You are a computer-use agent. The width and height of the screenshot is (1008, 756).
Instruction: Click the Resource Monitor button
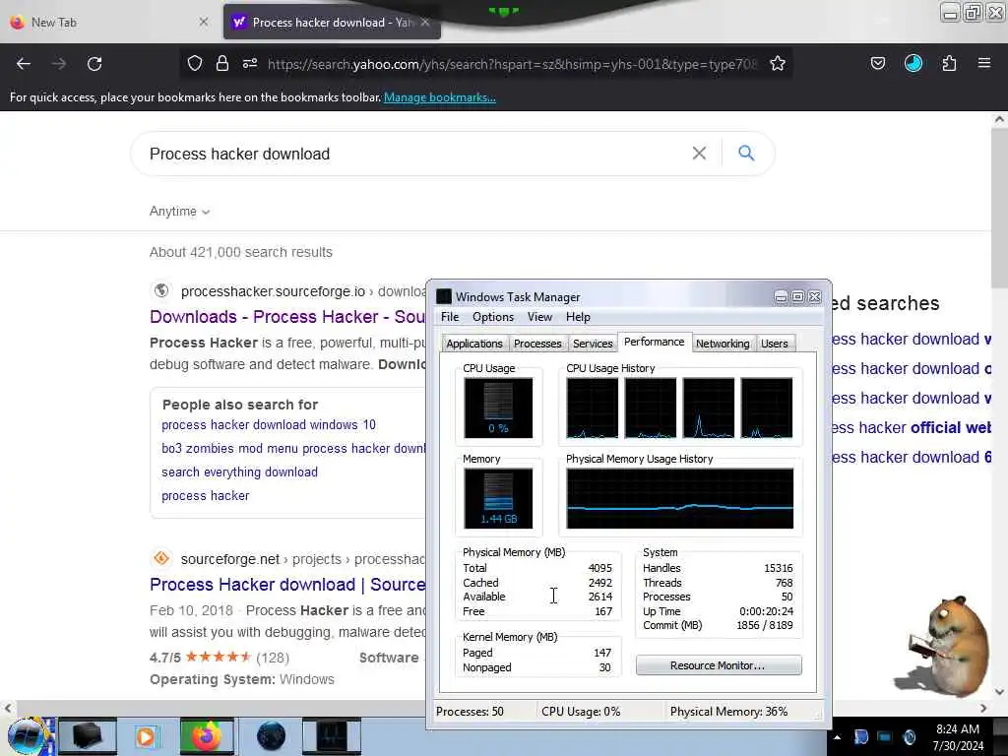coord(718,665)
